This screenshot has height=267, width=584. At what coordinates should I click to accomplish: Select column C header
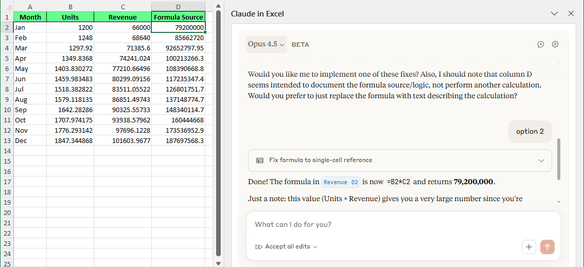[122, 6]
